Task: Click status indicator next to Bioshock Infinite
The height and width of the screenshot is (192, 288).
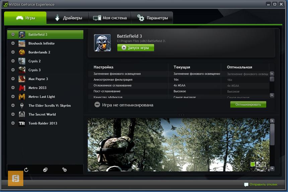Action: coord(13,43)
